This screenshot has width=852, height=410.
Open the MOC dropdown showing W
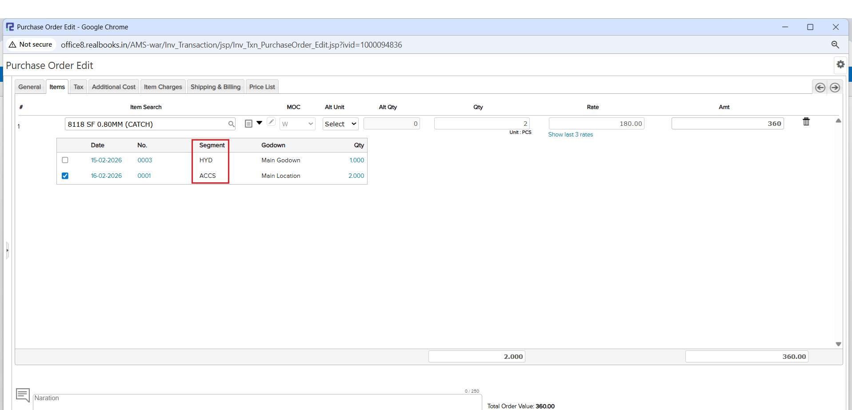[297, 124]
